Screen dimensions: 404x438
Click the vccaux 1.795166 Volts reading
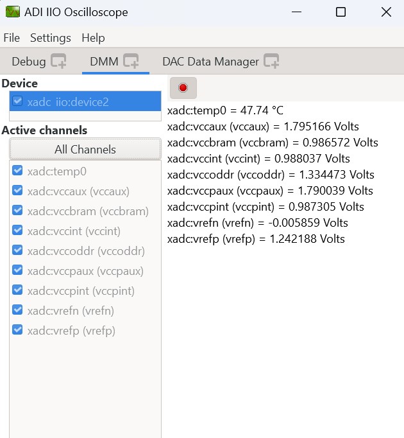pos(263,127)
